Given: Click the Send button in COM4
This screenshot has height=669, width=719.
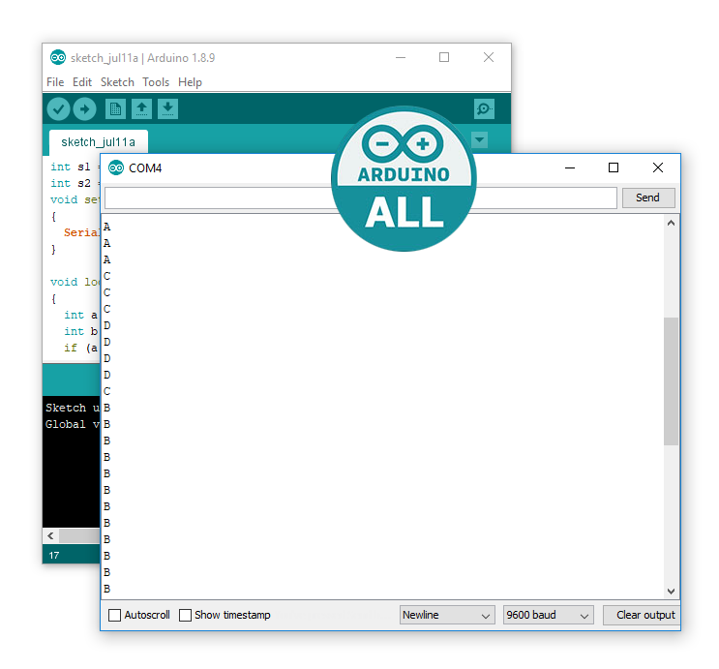Looking at the screenshot, I should click(648, 198).
